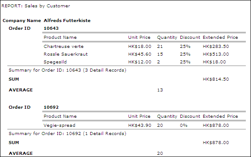The image size is (251, 157).
Task: Select the Chartreuse verte product row
Action: tap(144, 47)
